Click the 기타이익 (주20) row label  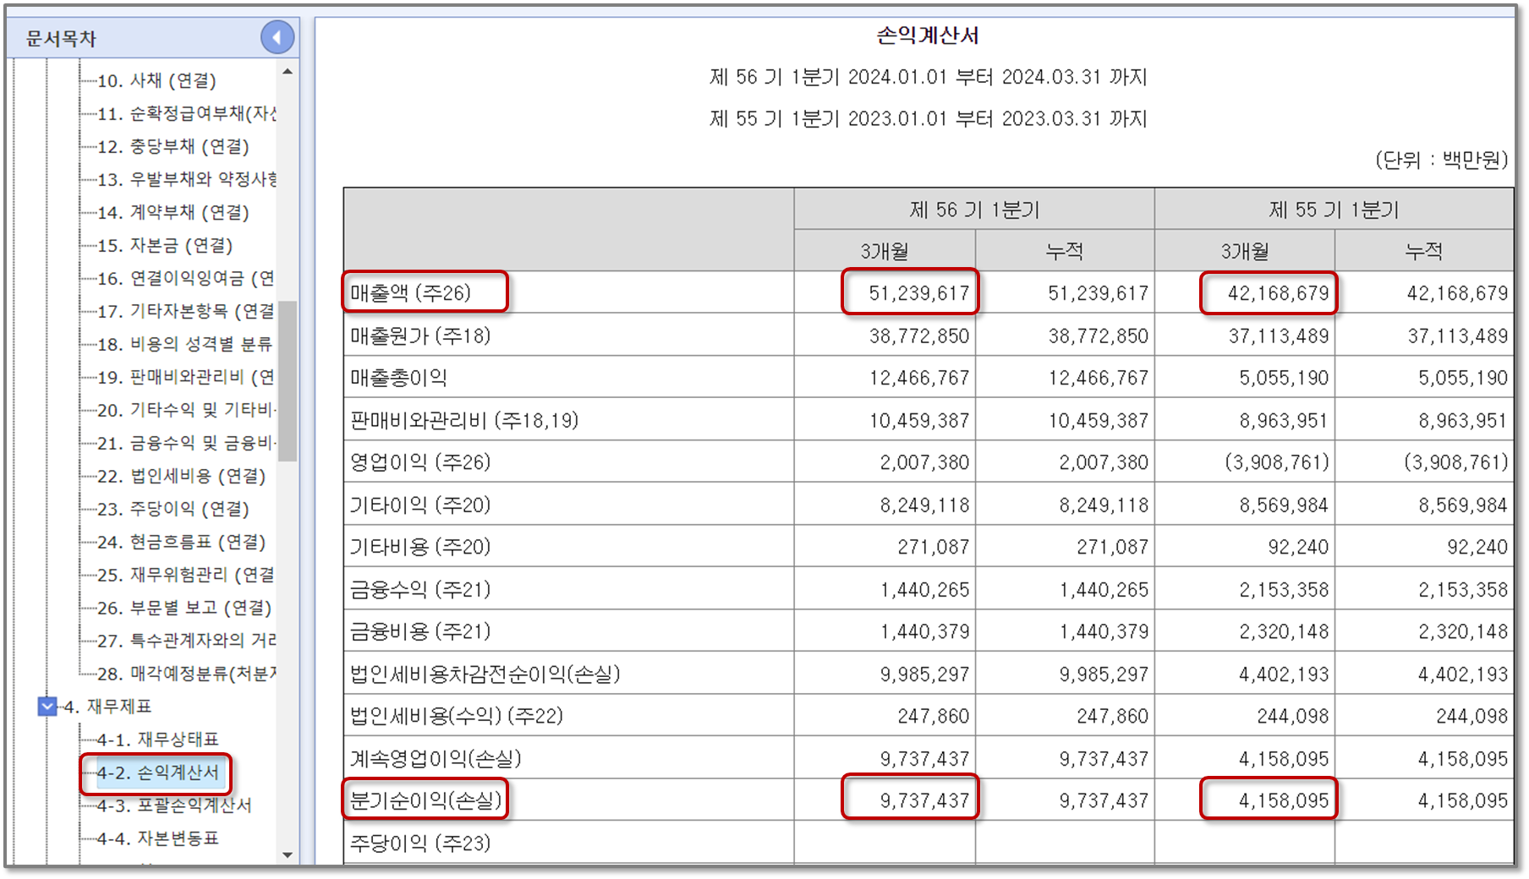(x=420, y=505)
